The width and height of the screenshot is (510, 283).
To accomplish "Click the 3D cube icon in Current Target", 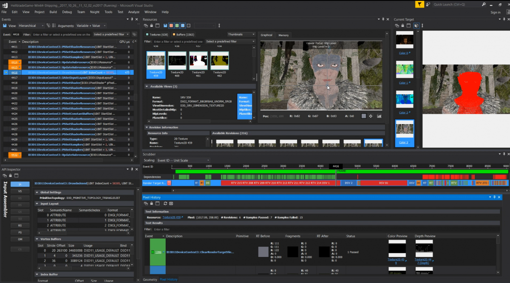I will (416, 25).
